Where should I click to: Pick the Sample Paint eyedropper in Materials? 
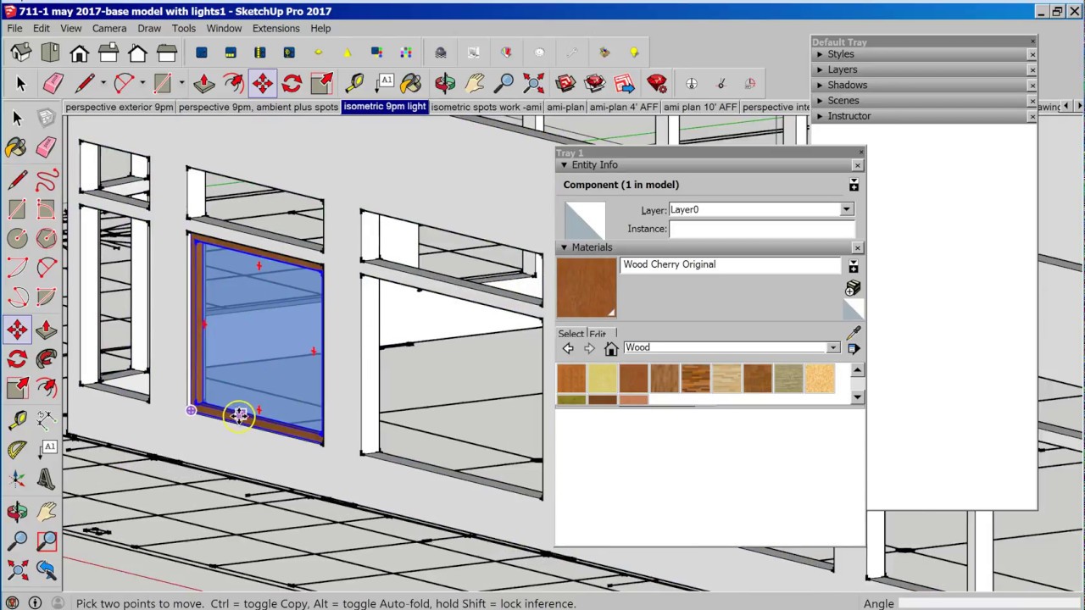[x=853, y=333]
